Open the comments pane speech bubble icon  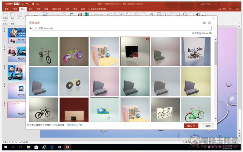tap(237, 9)
